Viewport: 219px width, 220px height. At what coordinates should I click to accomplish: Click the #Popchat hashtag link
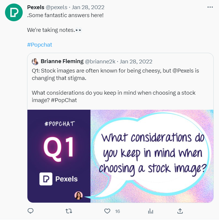click(x=39, y=45)
